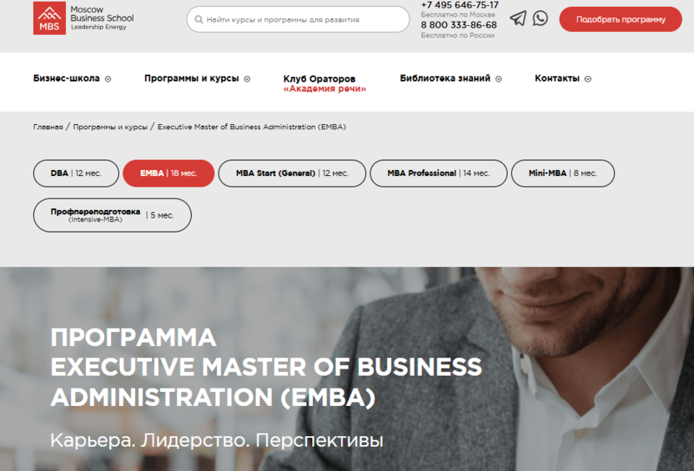Switch to MBA Start (General) tab
Viewport: 694px width, 471px height.
tap(292, 173)
